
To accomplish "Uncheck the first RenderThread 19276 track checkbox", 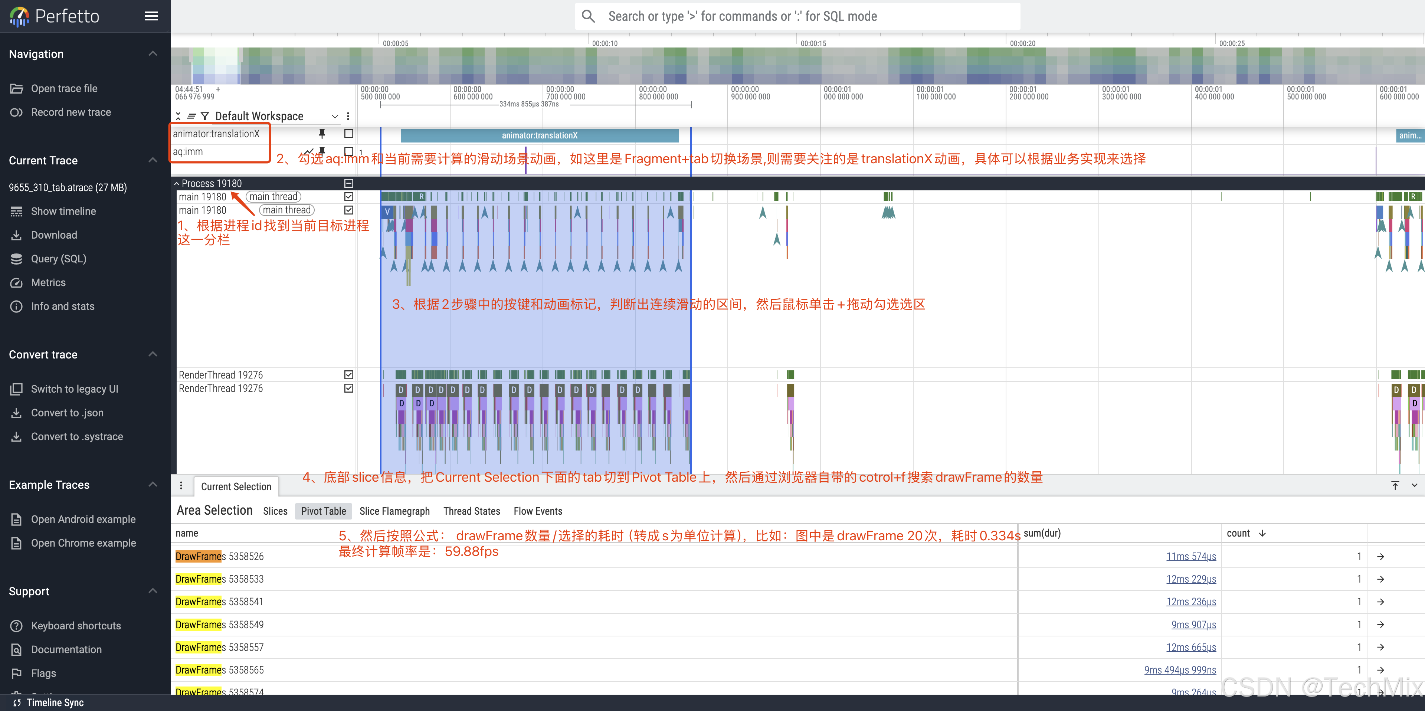I will (348, 374).
